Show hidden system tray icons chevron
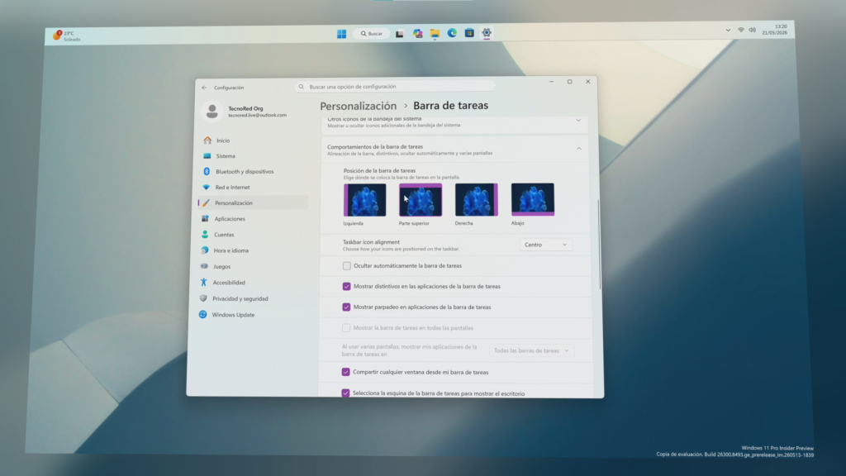Viewport: 846px width, 476px height. click(x=728, y=31)
